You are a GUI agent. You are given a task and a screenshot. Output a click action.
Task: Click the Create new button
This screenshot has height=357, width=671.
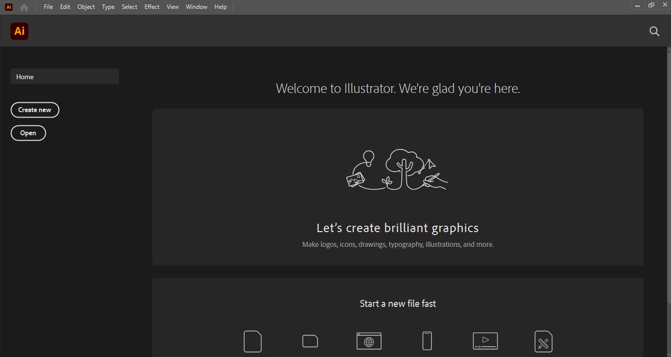pyautogui.click(x=35, y=110)
